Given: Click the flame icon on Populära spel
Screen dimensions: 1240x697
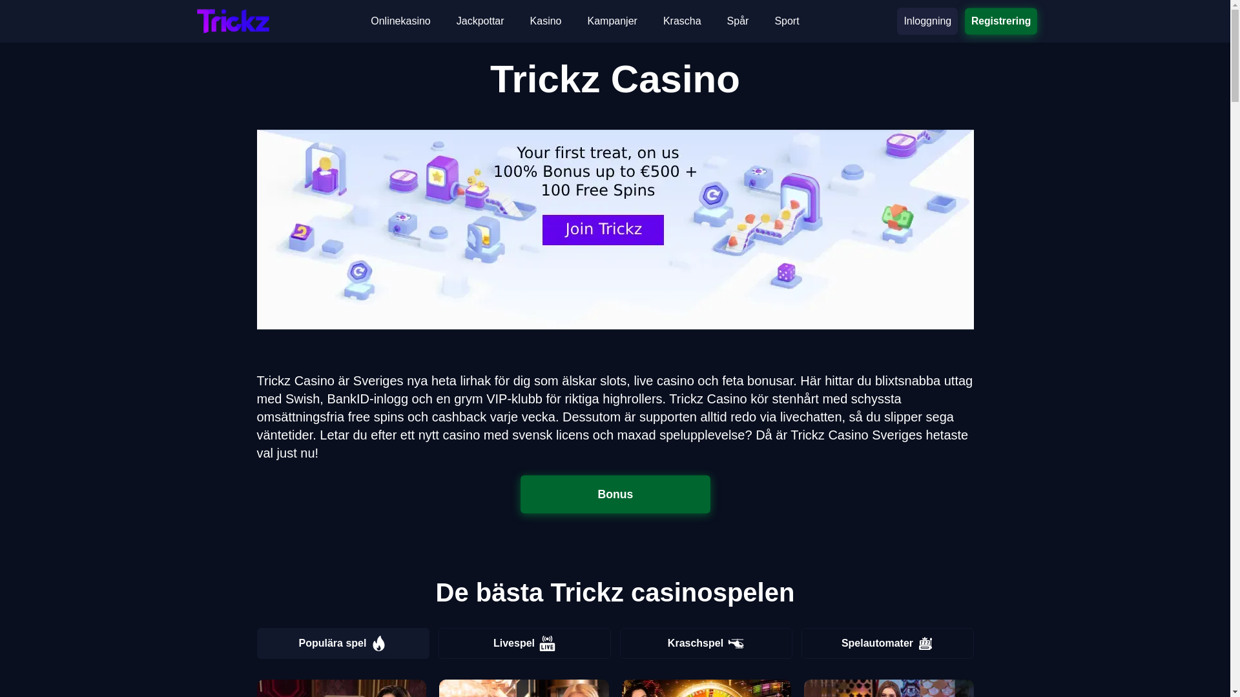Looking at the screenshot, I should pos(379,643).
